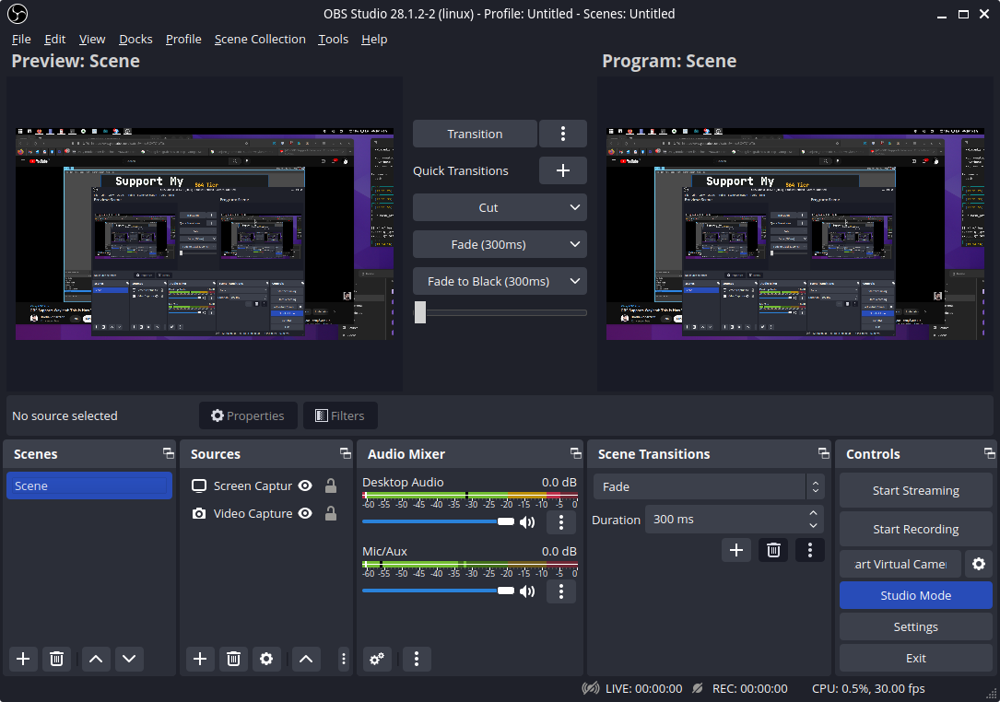Open the Tools menu

click(x=334, y=39)
